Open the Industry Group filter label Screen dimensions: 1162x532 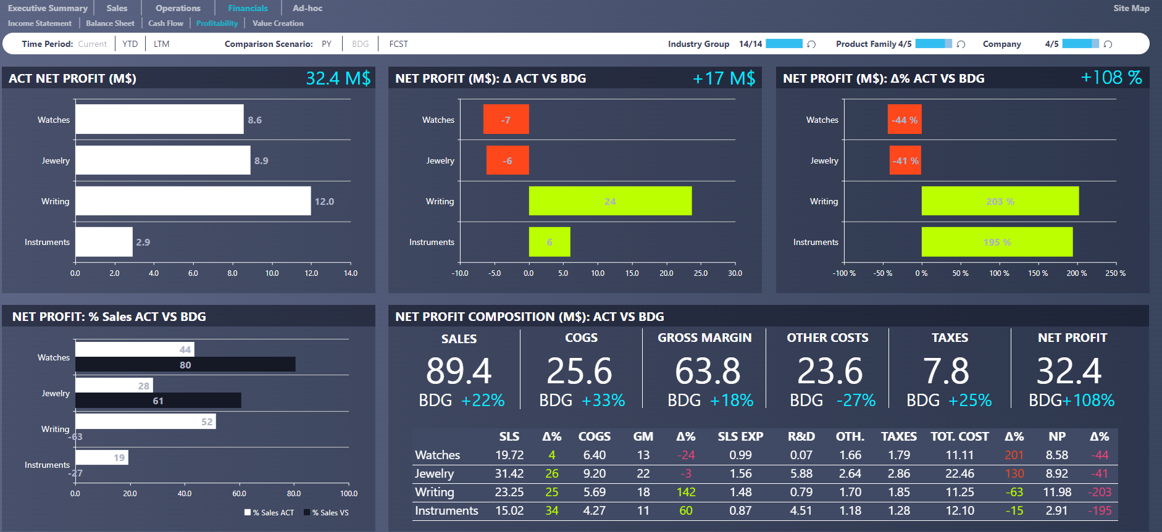698,44
